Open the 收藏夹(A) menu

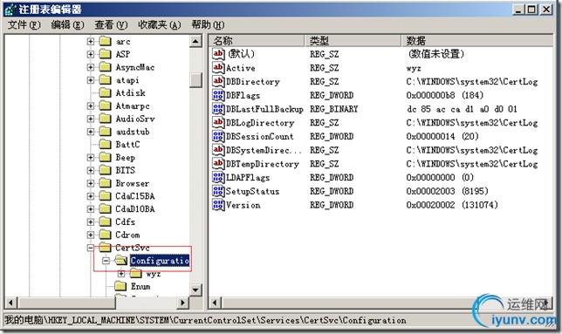[159, 24]
